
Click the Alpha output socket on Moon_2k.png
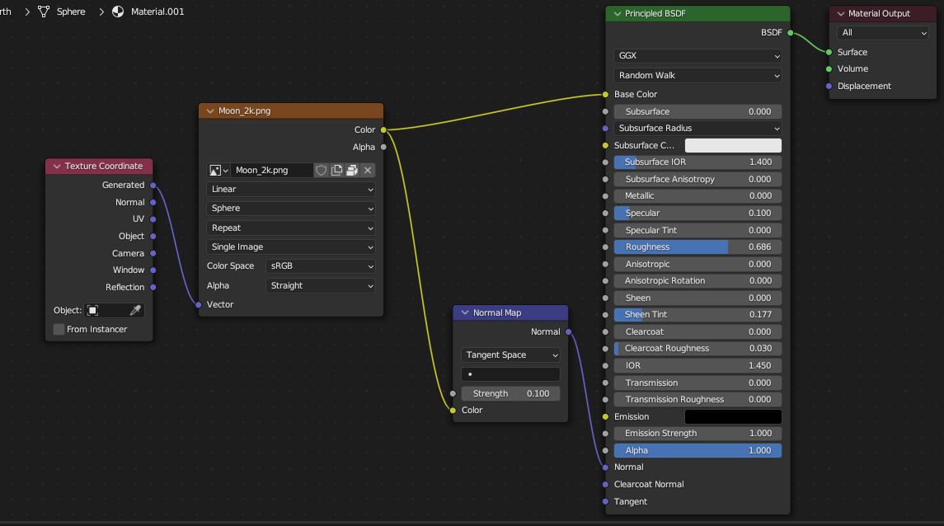(x=383, y=147)
